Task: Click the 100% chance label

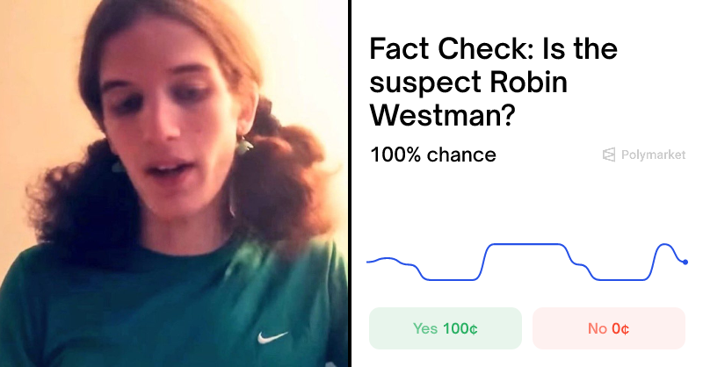Action: pos(433,155)
